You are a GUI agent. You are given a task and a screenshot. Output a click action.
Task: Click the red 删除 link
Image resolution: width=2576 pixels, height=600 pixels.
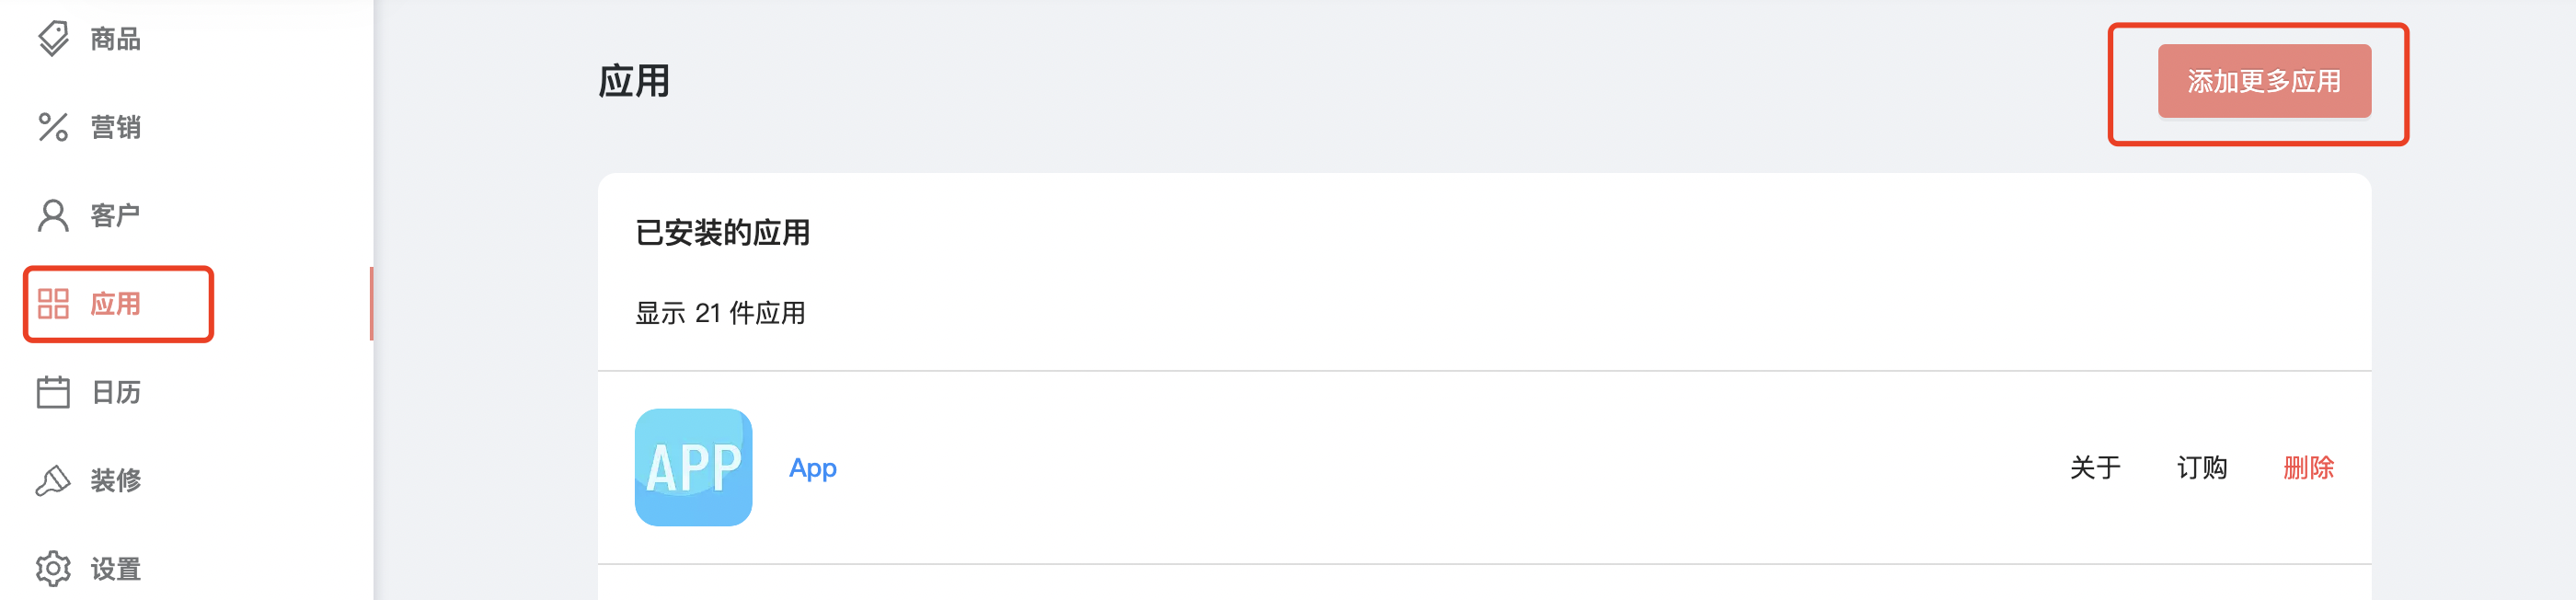click(2308, 467)
